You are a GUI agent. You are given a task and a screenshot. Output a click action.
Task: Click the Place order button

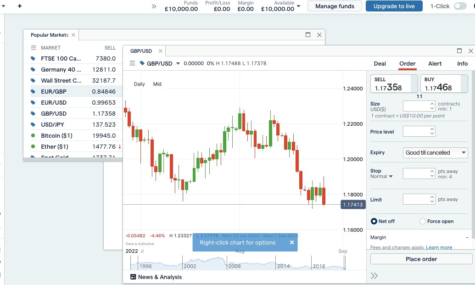421,259
